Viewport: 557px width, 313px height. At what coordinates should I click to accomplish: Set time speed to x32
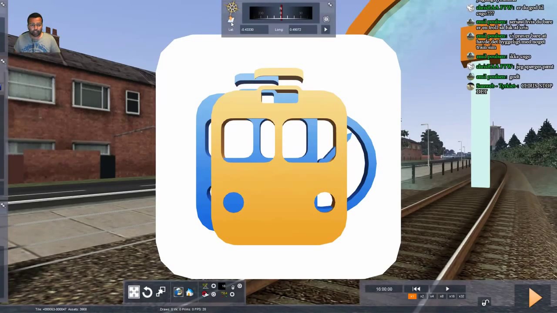[x=461, y=296]
